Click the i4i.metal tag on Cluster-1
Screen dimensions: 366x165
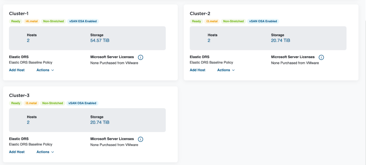[x=32, y=21]
